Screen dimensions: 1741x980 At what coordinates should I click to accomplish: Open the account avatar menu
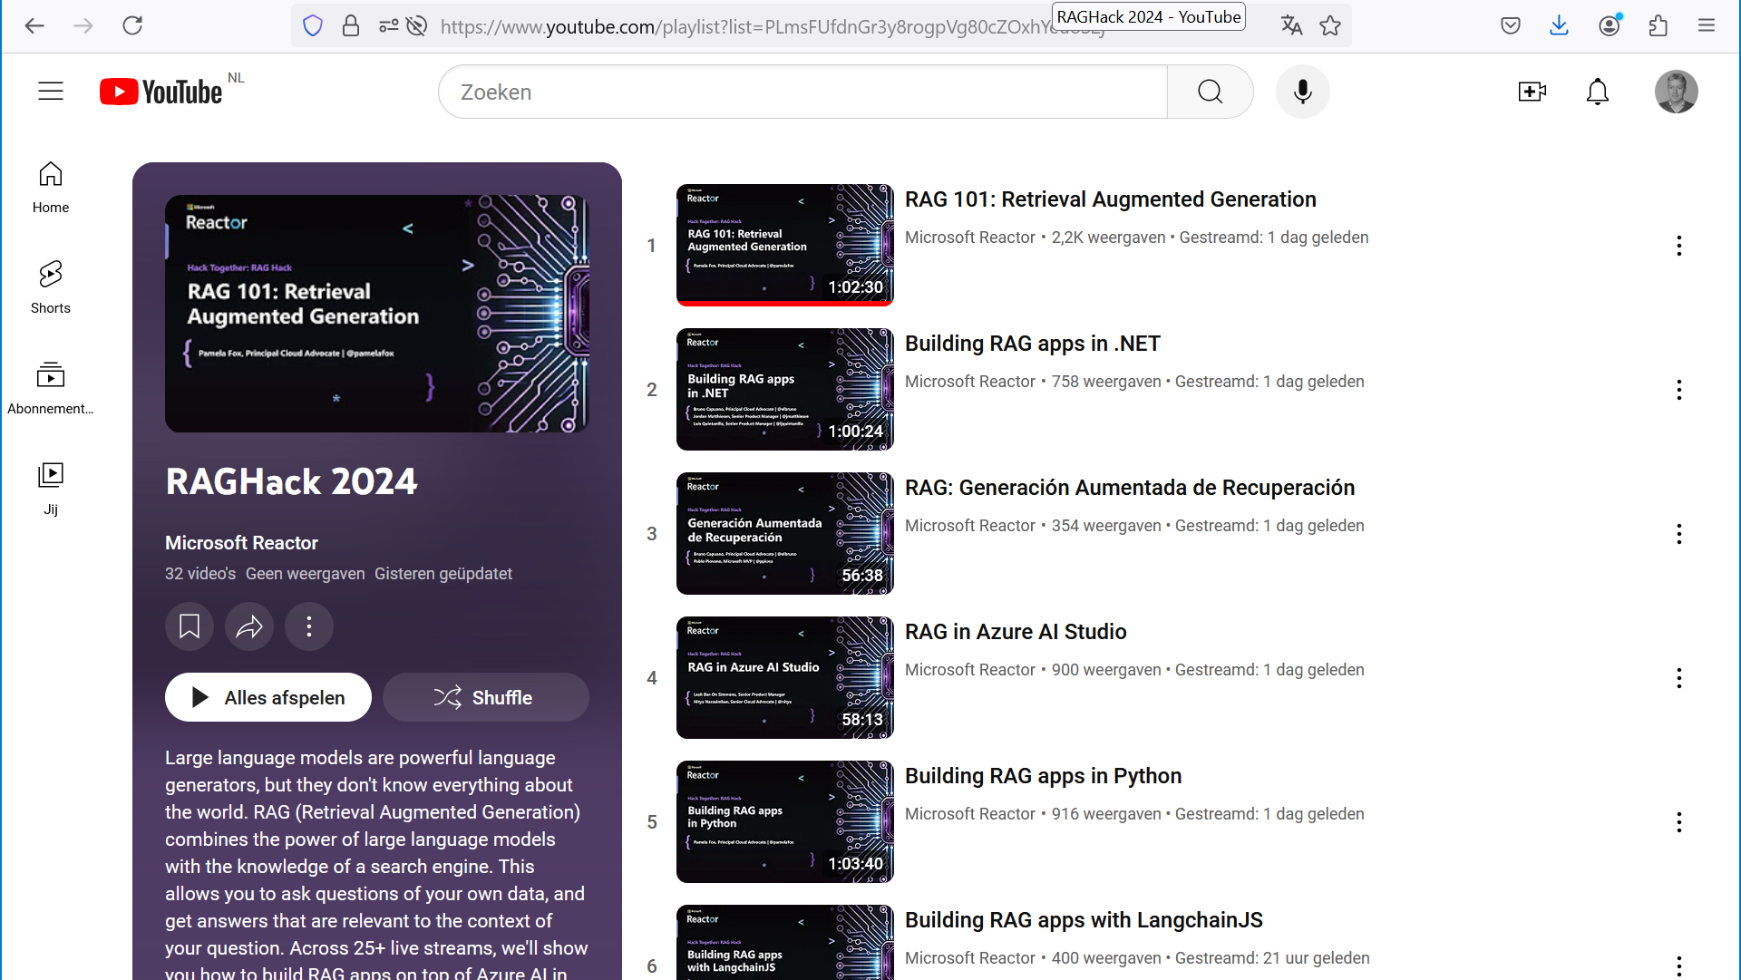(x=1677, y=92)
